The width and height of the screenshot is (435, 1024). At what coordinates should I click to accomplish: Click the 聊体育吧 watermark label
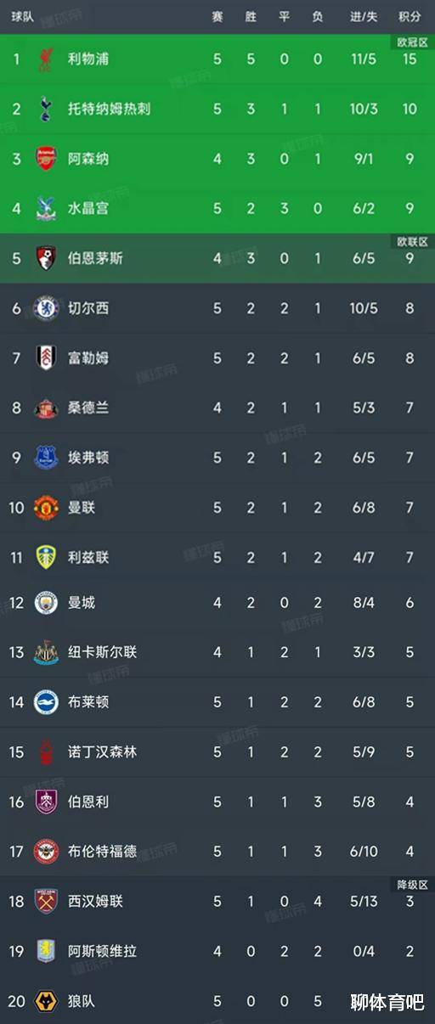(x=387, y=1002)
